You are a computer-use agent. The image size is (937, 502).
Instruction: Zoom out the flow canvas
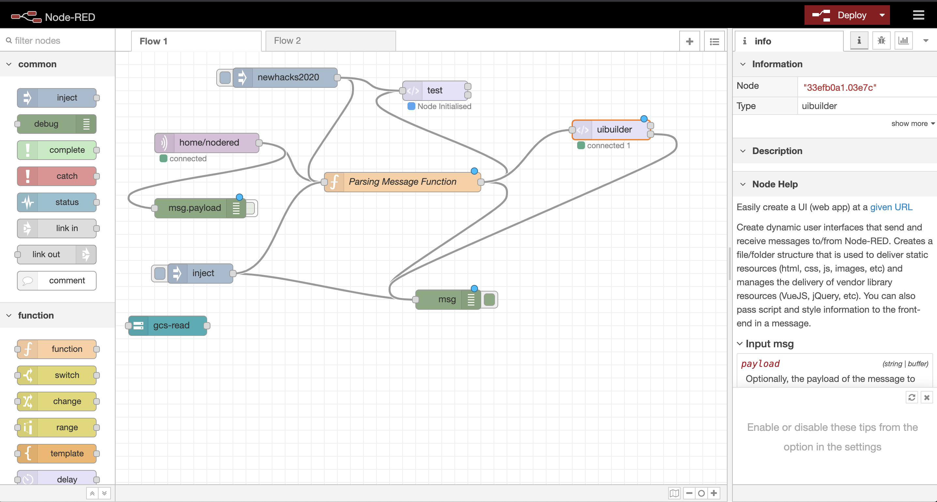tap(689, 493)
